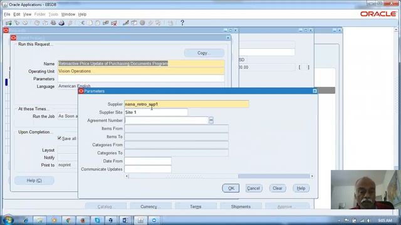Click the Clear Record eraser icon
Screen dimensions: 401x225
106,23
